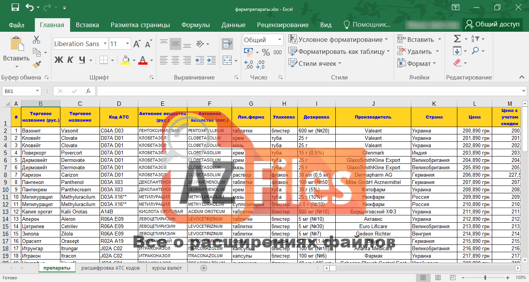529x282 pixels.
Task: Click the Общий доступ share button
Action: [493, 24]
